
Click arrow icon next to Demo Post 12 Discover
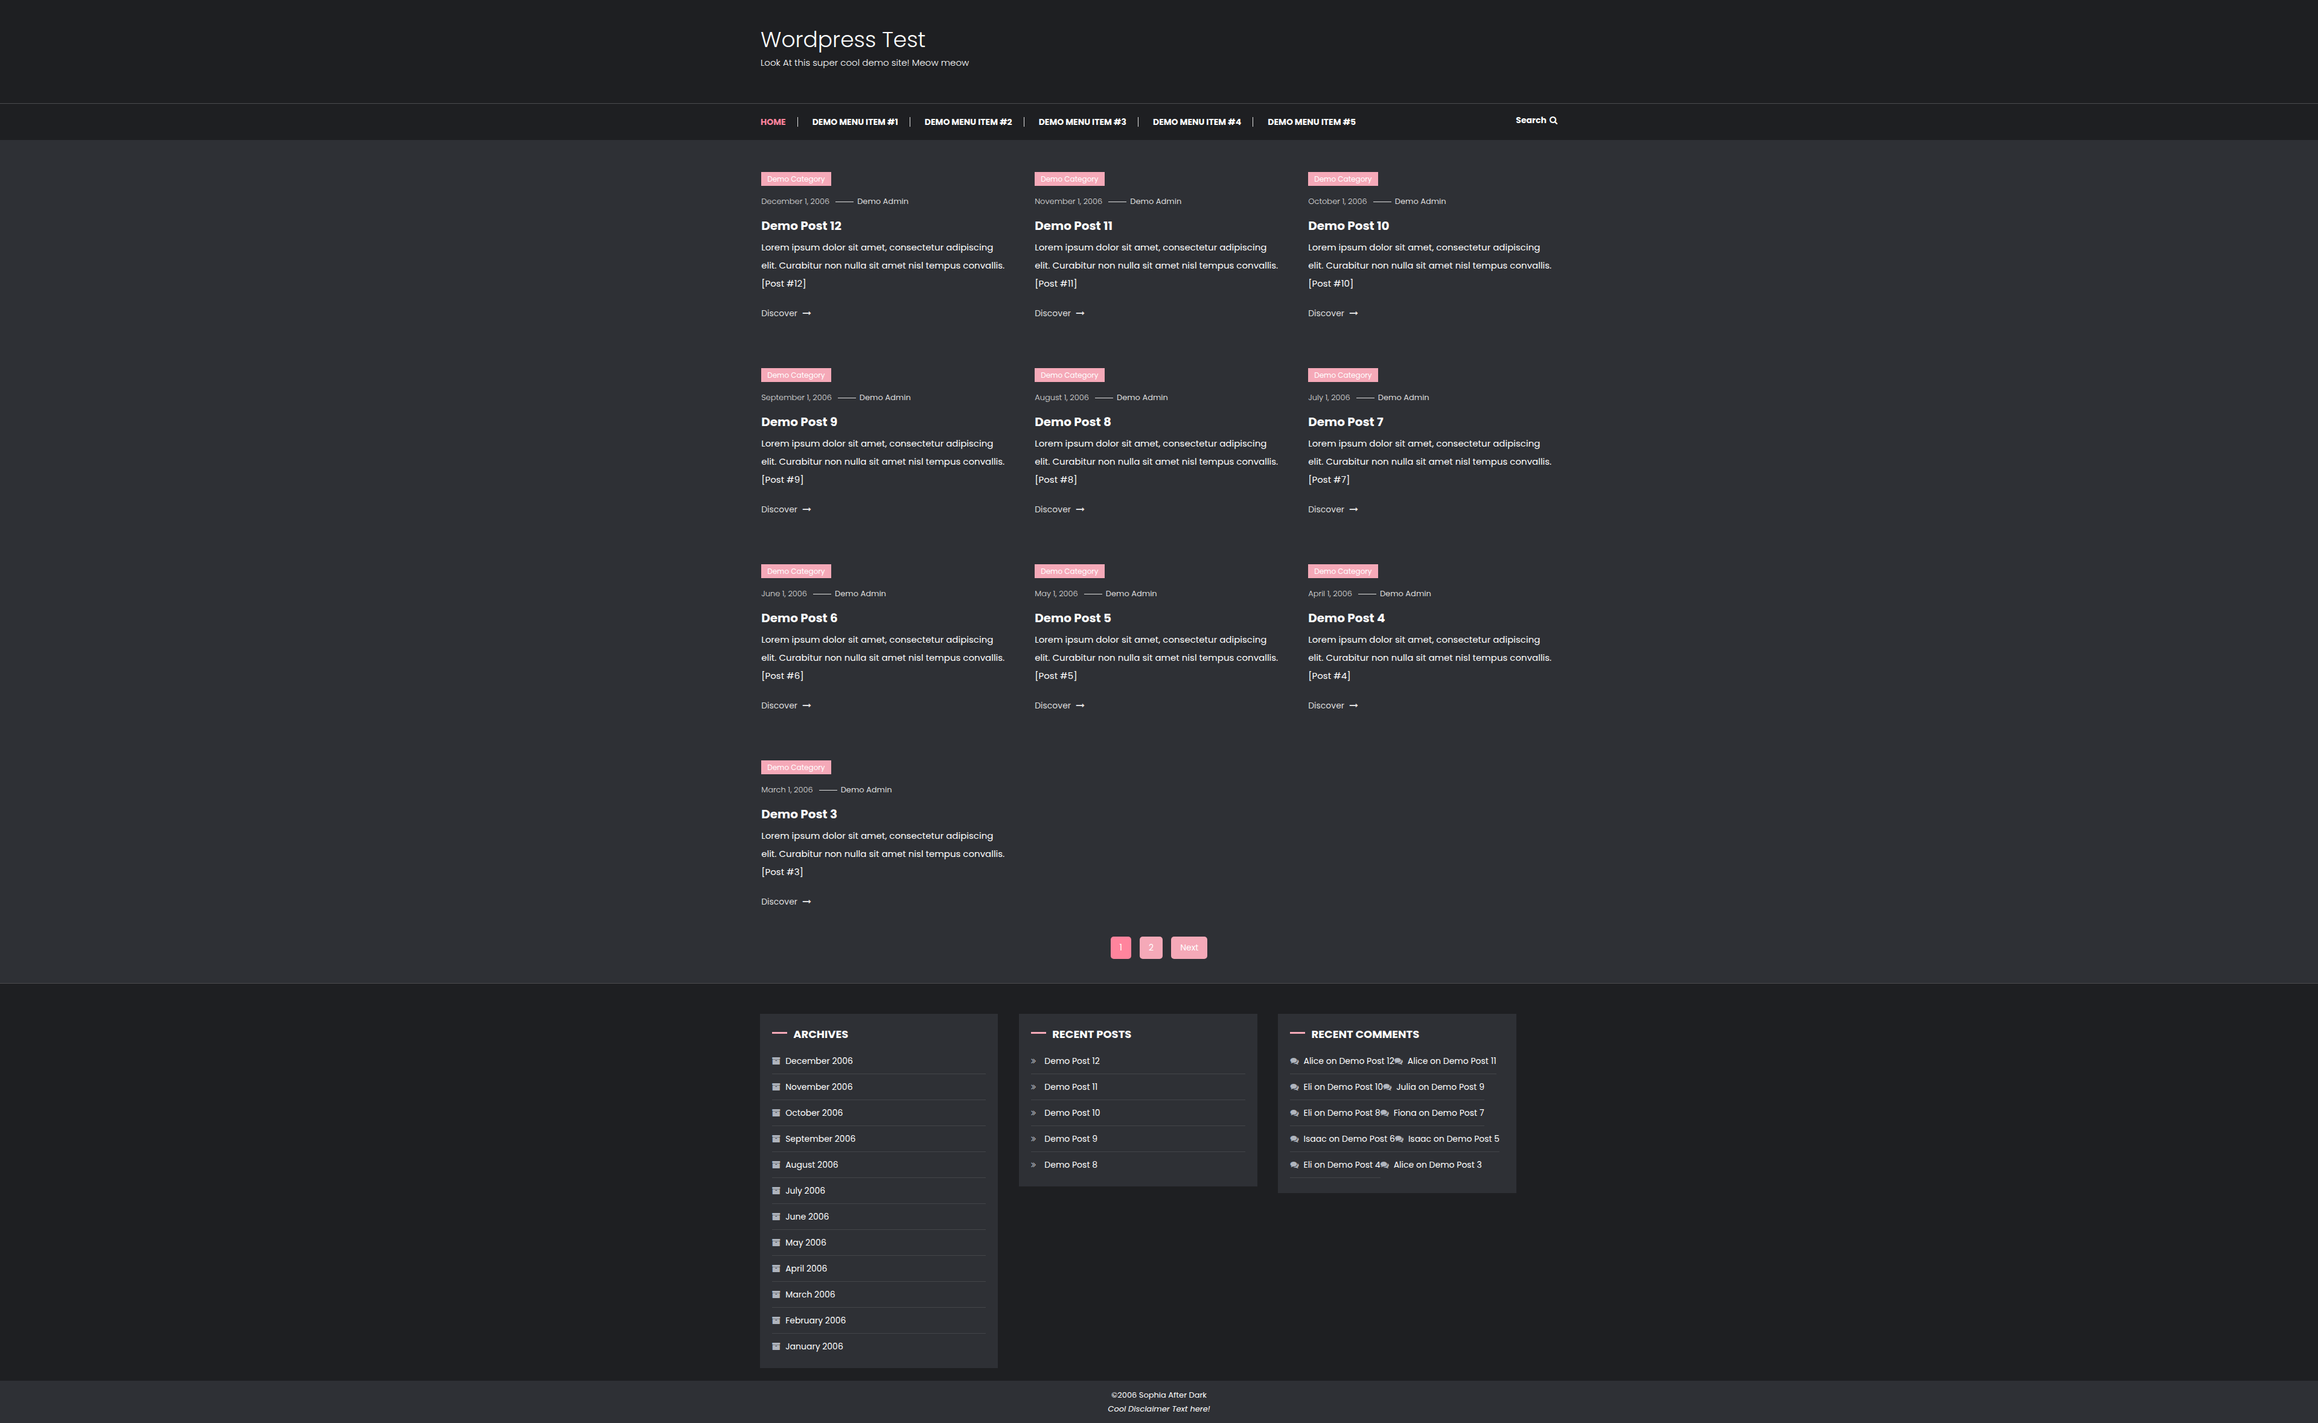[x=806, y=313]
